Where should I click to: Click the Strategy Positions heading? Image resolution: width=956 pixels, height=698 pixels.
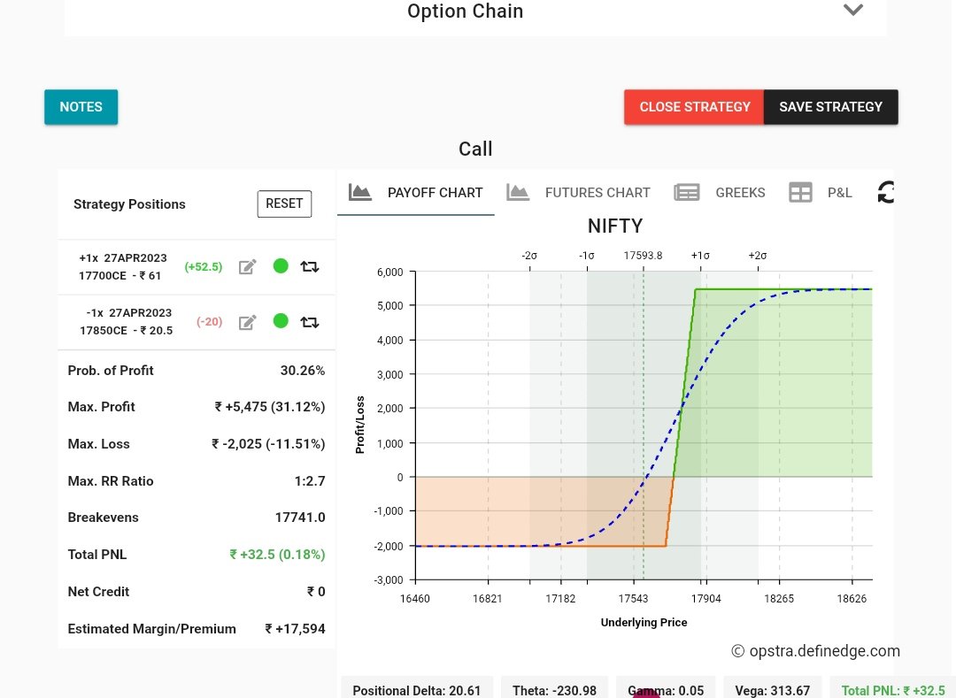point(129,204)
